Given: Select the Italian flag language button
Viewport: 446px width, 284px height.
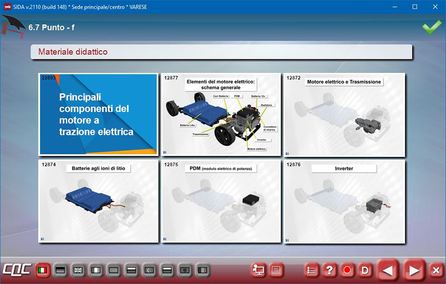Looking at the screenshot, I should (x=43, y=270).
